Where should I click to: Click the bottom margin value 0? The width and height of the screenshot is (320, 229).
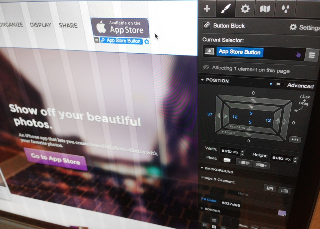click(248, 141)
